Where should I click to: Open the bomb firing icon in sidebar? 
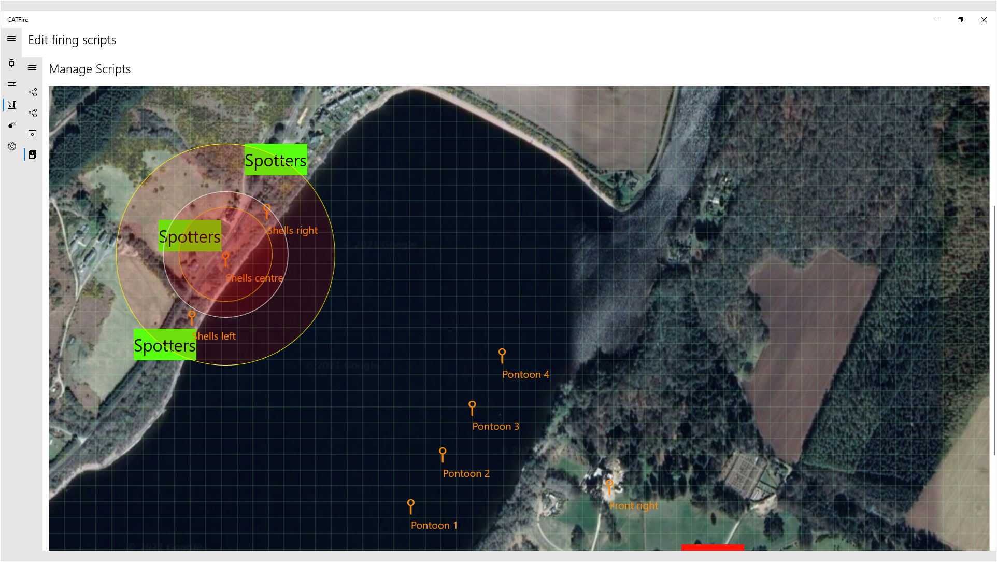tap(11, 125)
